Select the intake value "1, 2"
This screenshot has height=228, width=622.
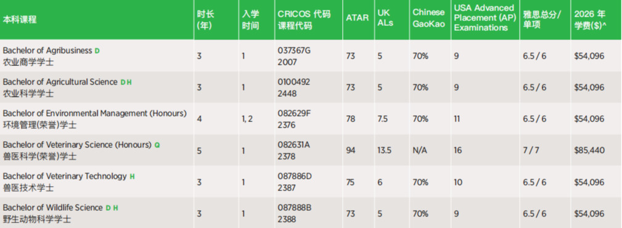247,119
